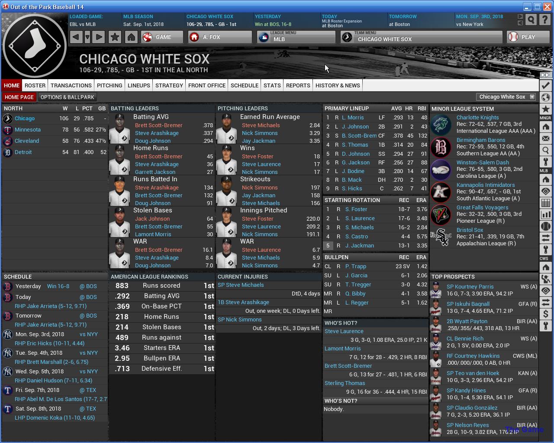Open Cleveland from the North standings
The image size is (554, 443).
(x=27, y=141)
